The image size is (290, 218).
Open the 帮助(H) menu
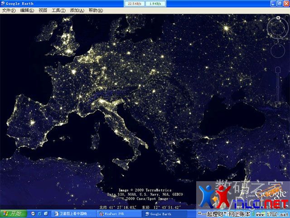coord(96,10)
